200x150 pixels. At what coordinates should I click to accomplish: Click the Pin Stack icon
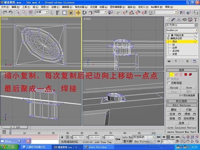(169, 61)
